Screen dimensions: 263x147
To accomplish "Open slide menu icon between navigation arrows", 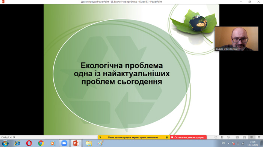I will point(222,137).
